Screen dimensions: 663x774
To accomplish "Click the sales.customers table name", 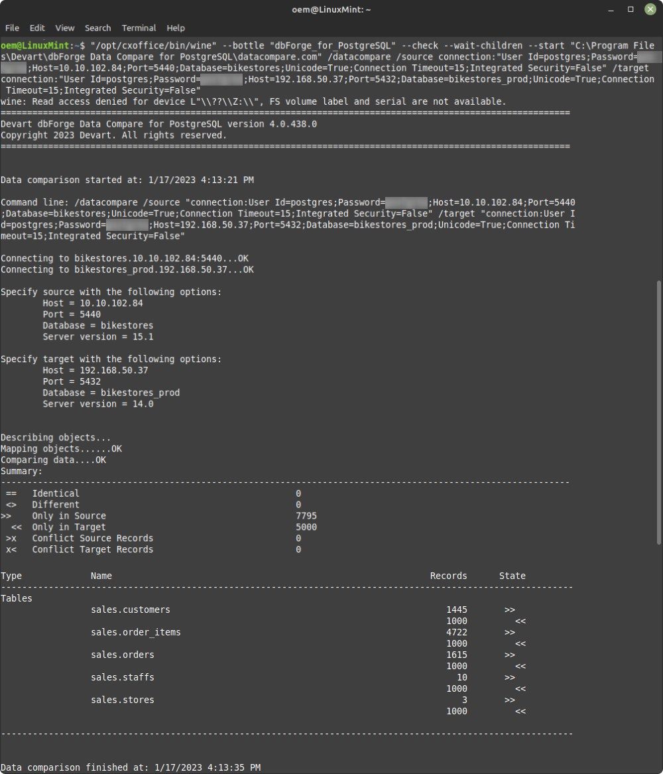I will click(x=130, y=610).
